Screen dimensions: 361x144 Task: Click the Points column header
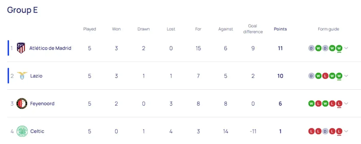pyautogui.click(x=280, y=29)
